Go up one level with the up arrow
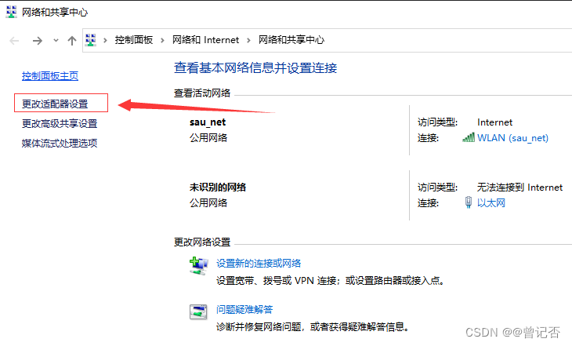 point(72,41)
